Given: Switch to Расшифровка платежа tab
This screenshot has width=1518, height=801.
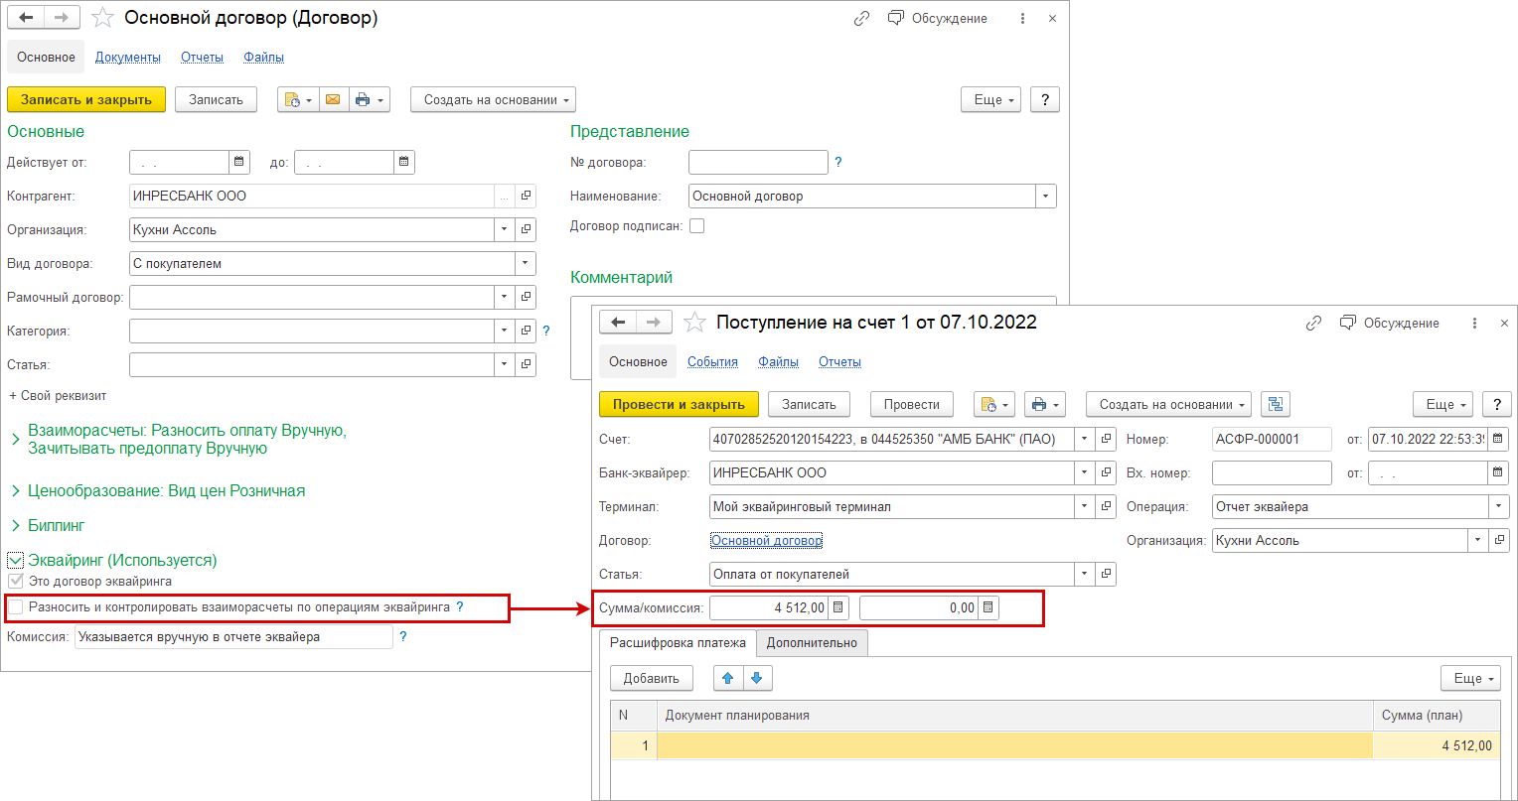Looking at the screenshot, I should 678,643.
